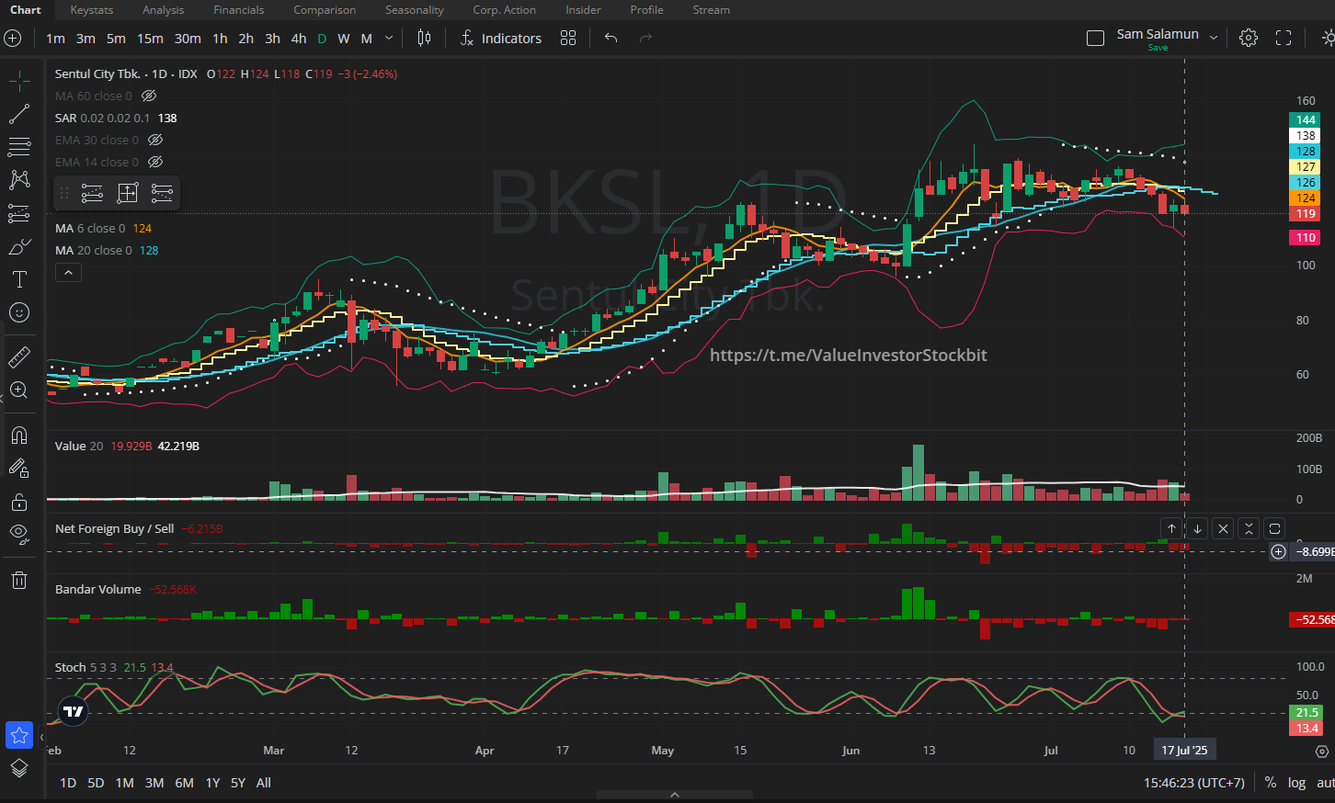This screenshot has height=803, width=1335.
Task: Unhide the EMA 14 indicator
Action: pyautogui.click(x=155, y=162)
